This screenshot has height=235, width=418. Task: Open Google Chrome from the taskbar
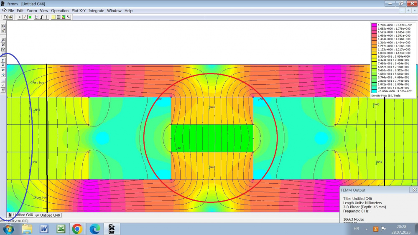tap(76, 229)
